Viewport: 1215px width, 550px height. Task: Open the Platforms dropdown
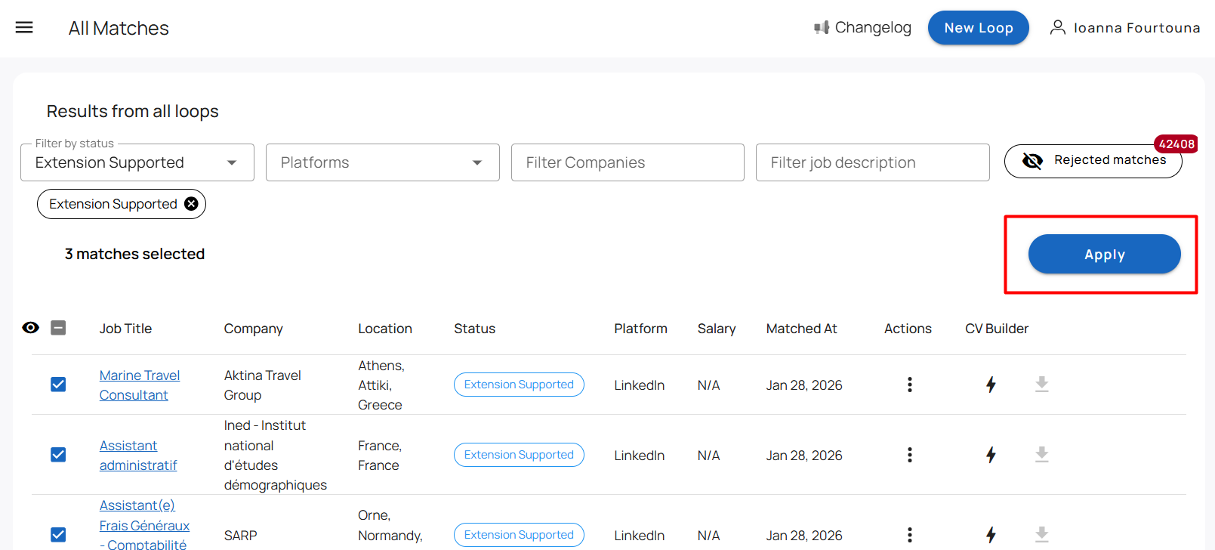point(382,162)
